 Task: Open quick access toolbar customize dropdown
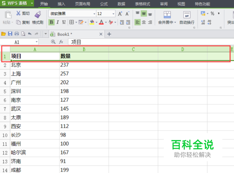pyautogui.click(x=45, y=34)
